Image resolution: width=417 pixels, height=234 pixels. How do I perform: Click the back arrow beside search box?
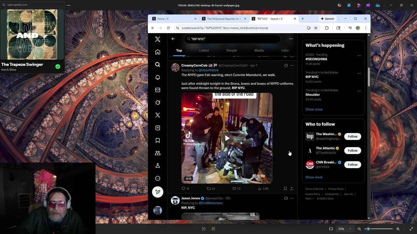[x=173, y=39]
